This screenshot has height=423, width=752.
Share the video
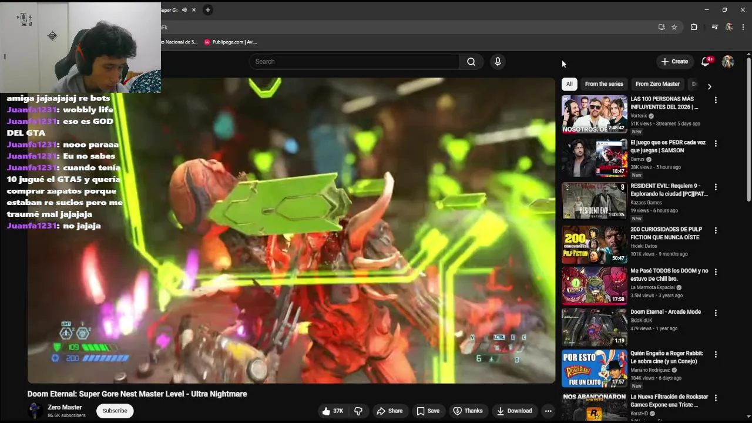click(390, 411)
